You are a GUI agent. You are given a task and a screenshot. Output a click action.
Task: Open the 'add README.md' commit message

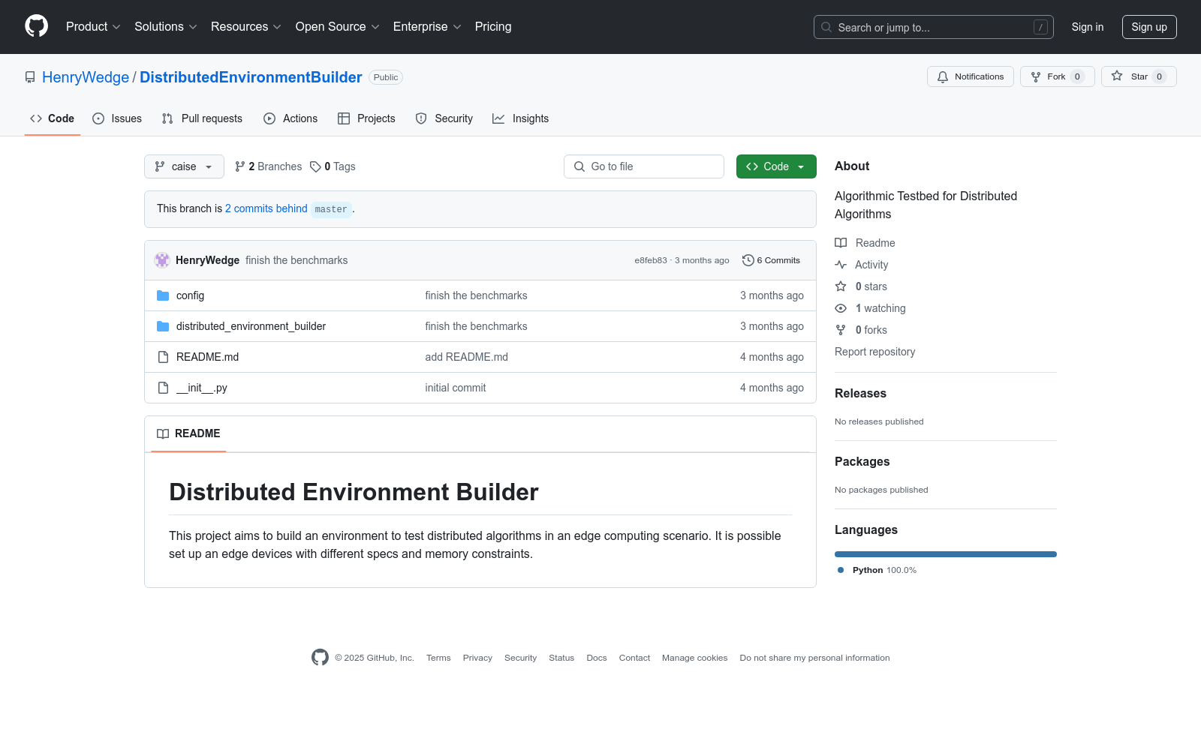coord(467,357)
